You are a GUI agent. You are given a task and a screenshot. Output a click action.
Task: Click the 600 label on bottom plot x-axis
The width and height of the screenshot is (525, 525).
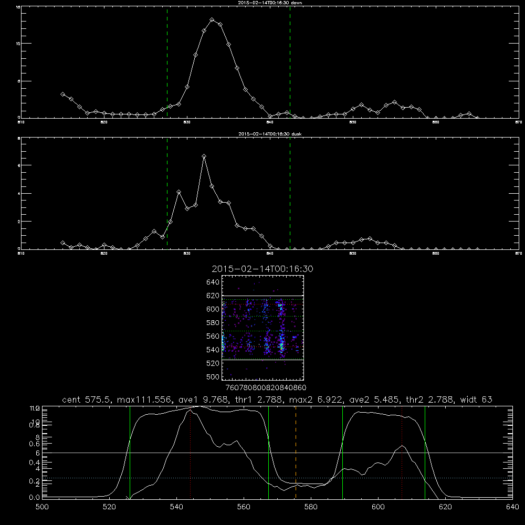coord(378,507)
